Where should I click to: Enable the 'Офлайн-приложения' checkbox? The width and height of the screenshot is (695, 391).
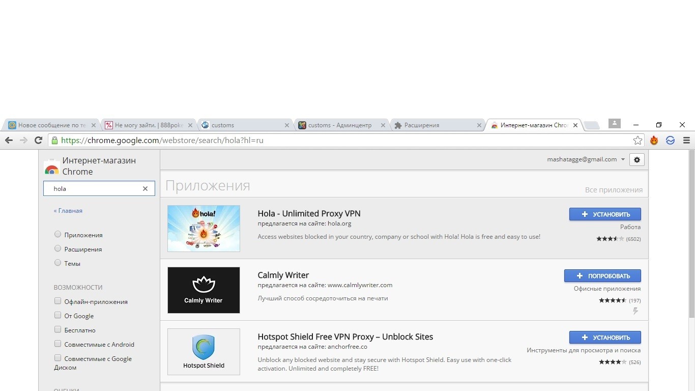[x=57, y=301]
